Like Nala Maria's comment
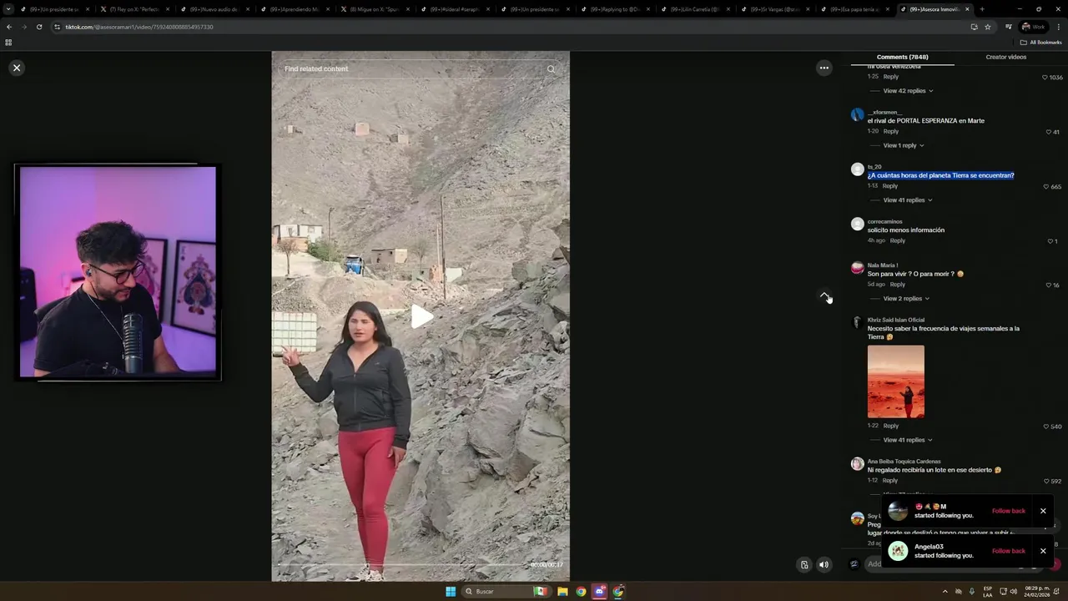 (x=1049, y=285)
